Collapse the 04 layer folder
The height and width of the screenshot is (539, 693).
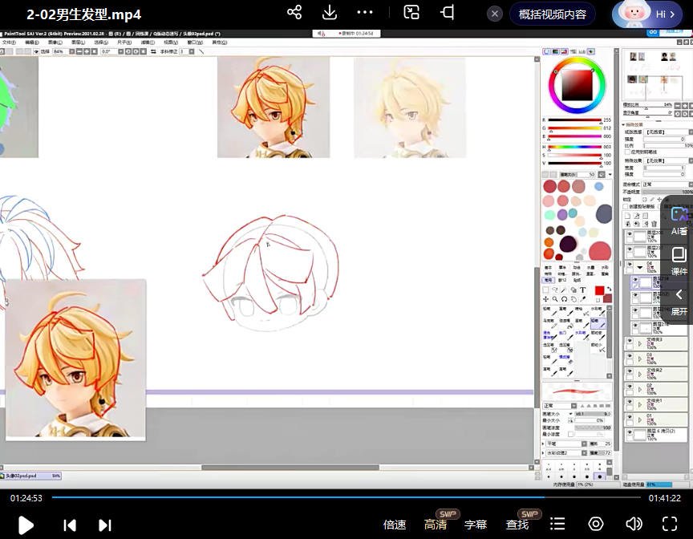click(x=640, y=267)
